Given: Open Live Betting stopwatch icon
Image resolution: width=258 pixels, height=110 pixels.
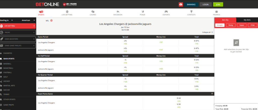Looking at the screenshot, I should [x=67, y=12].
